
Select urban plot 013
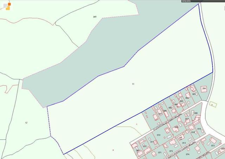coord(184,143)
